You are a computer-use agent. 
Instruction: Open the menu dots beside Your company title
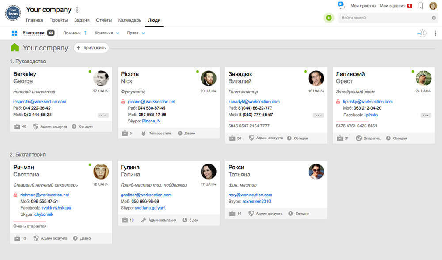(77, 10)
